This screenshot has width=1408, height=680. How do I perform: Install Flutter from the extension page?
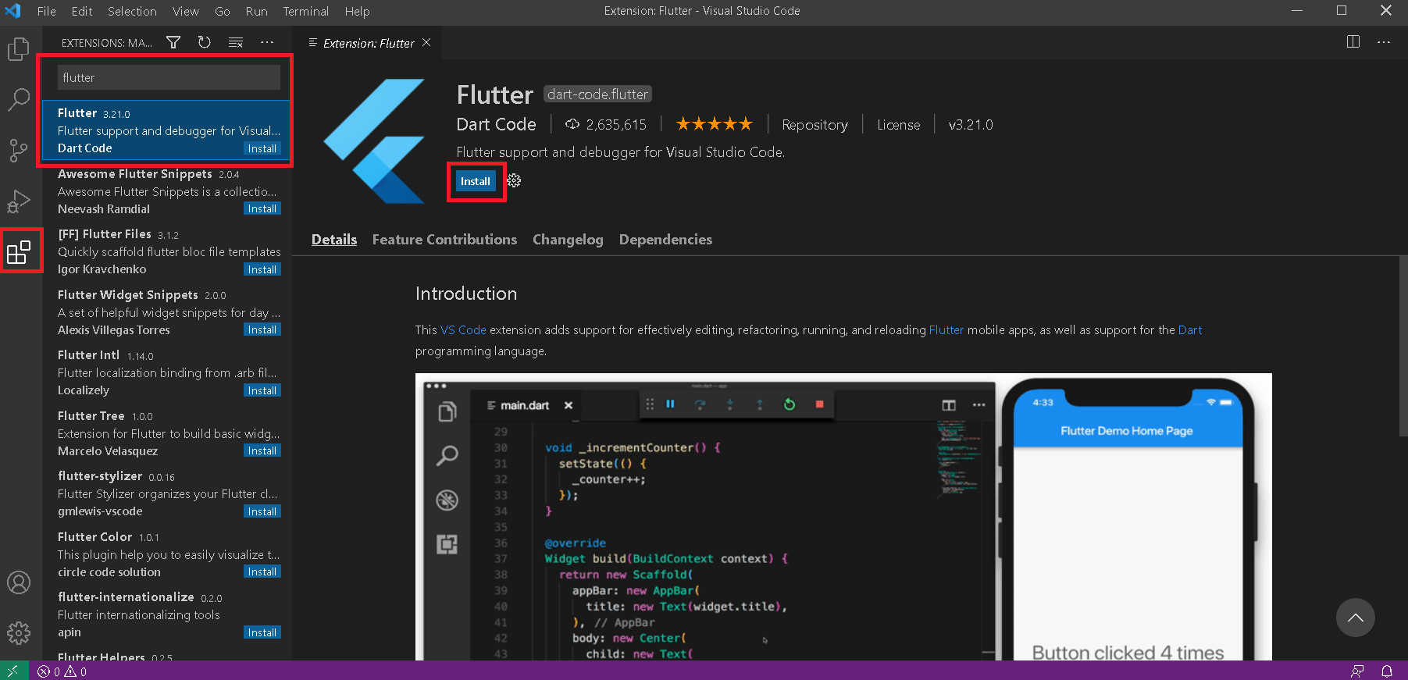pyautogui.click(x=475, y=181)
